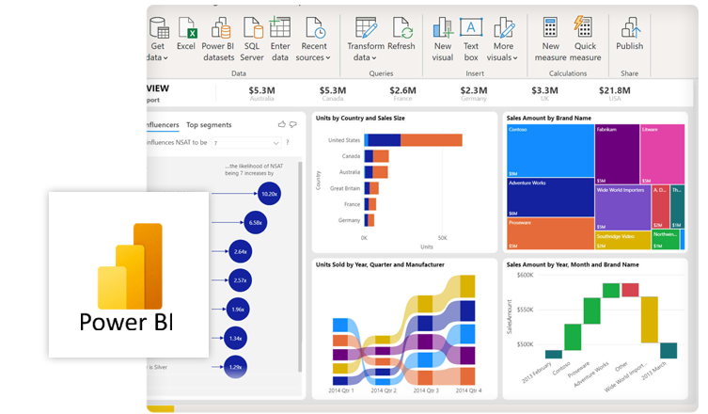The width and height of the screenshot is (708, 414).
Task: Select the 1.29x influencer bubble
Action: (x=235, y=367)
